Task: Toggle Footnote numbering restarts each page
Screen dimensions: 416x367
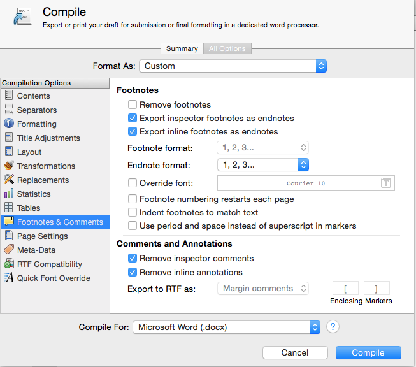Action: (133, 199)
